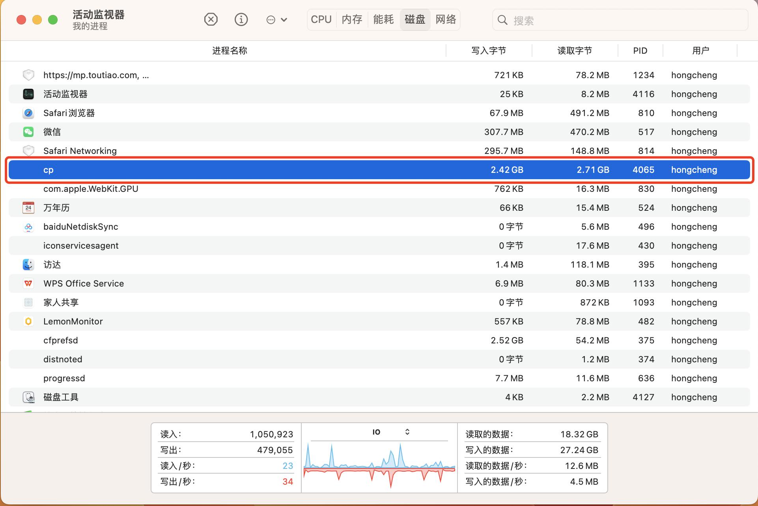Click the LemonMonitor app icon
Viewport: 758px width, 506px height.
(x=28, y=321)
